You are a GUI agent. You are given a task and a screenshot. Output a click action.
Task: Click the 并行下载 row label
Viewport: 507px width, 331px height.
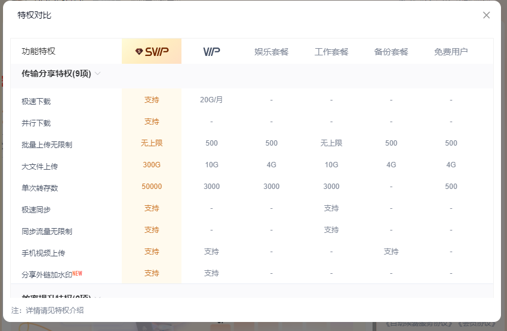pyautogui.click(x=36, y=123)
